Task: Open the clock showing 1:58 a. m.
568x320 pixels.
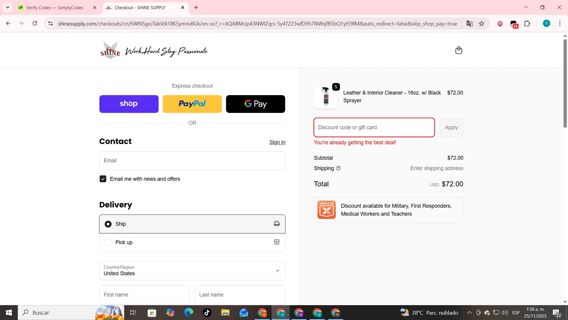Action: pyautogui.click(x=535, y=313)
